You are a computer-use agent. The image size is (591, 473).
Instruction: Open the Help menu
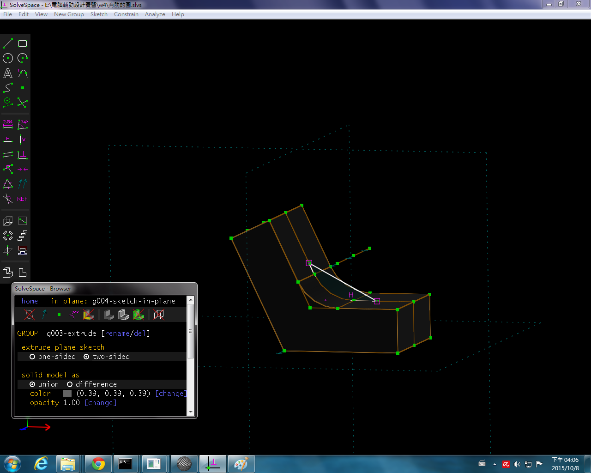pyautogui.click(x=178, y=14)
